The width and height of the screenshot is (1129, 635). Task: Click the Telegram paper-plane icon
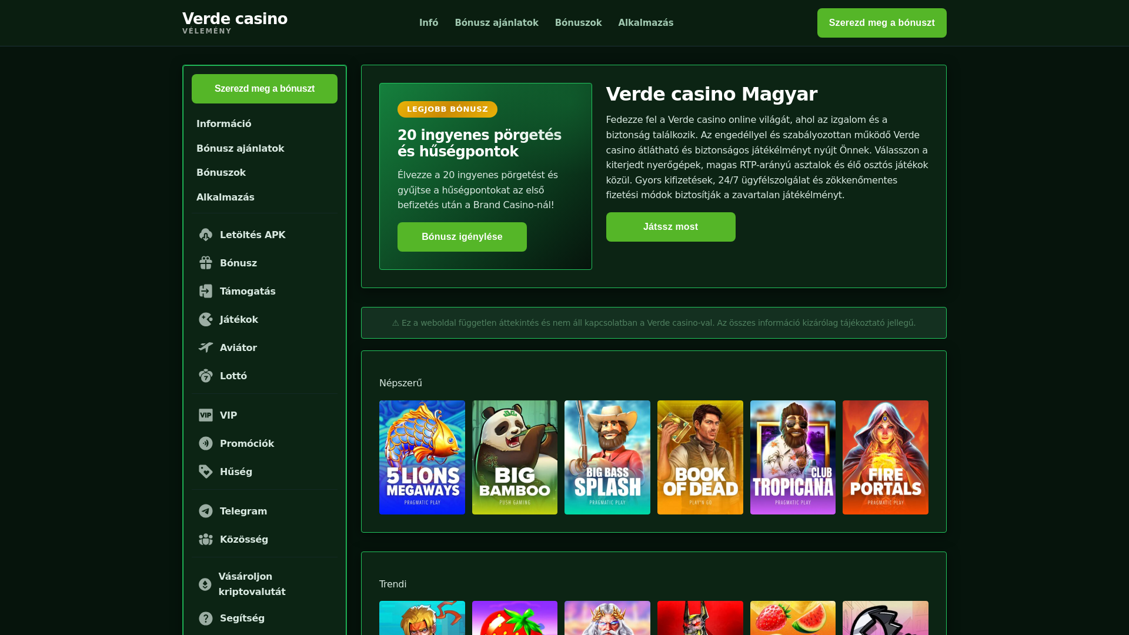point(205,511)
